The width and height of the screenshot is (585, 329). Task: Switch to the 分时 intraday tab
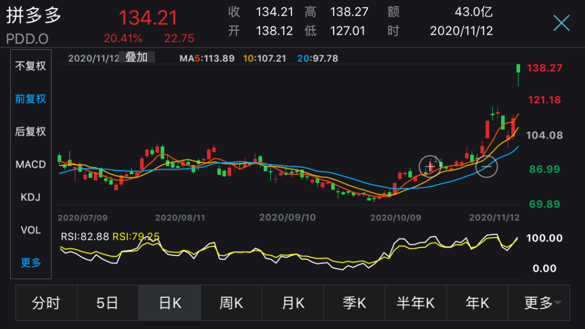click(x=46, y=303)
